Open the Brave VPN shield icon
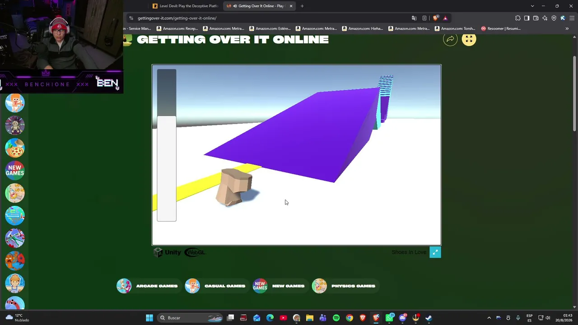 click(x=554, y=18)
